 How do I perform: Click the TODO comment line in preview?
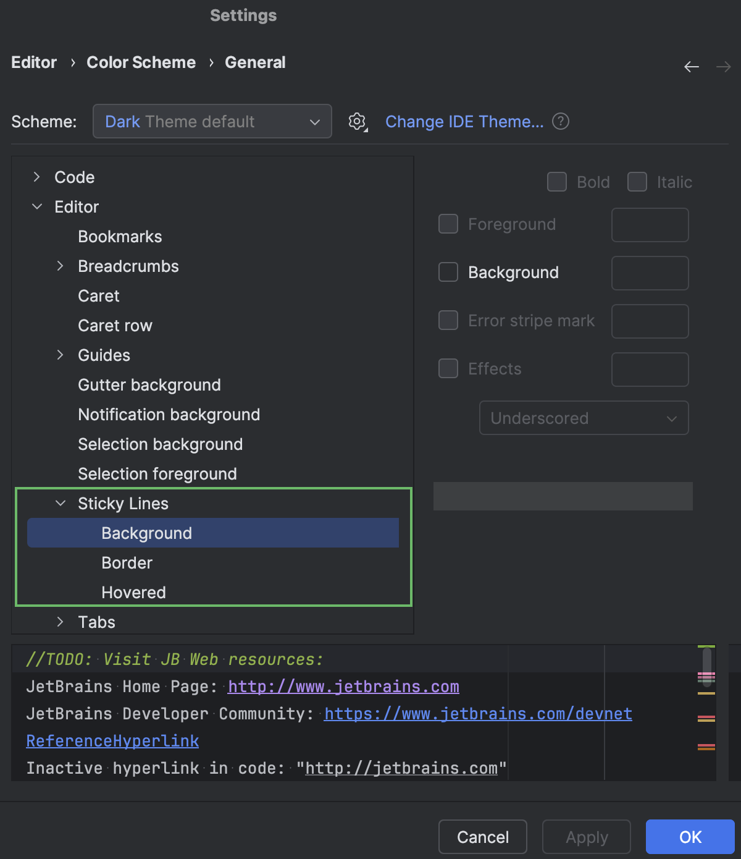(x=175, y=659)
